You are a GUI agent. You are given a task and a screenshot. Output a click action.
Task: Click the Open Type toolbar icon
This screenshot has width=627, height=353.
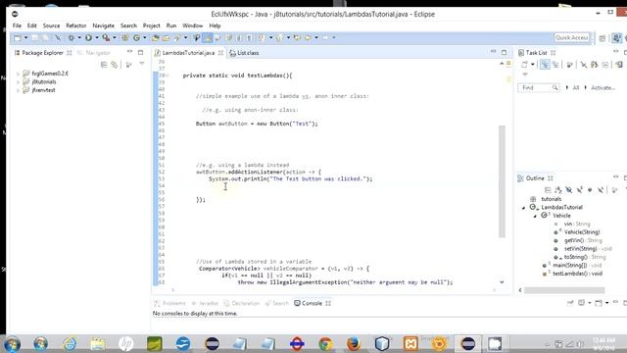click(x=155, y=38)
